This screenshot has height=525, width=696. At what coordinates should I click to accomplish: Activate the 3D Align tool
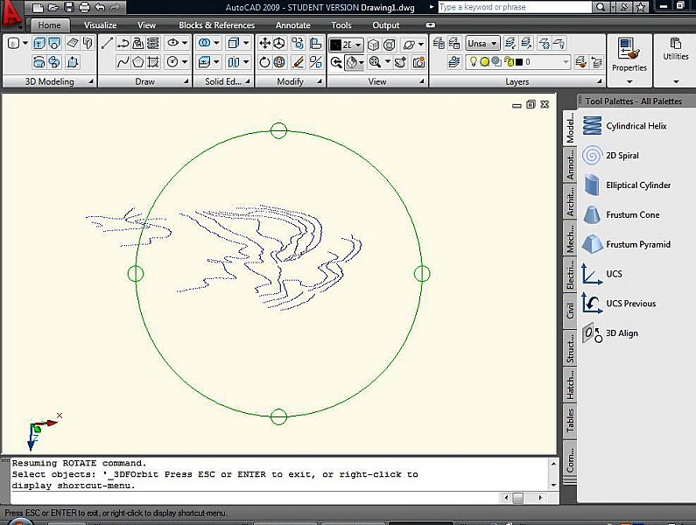click(622, 333)
